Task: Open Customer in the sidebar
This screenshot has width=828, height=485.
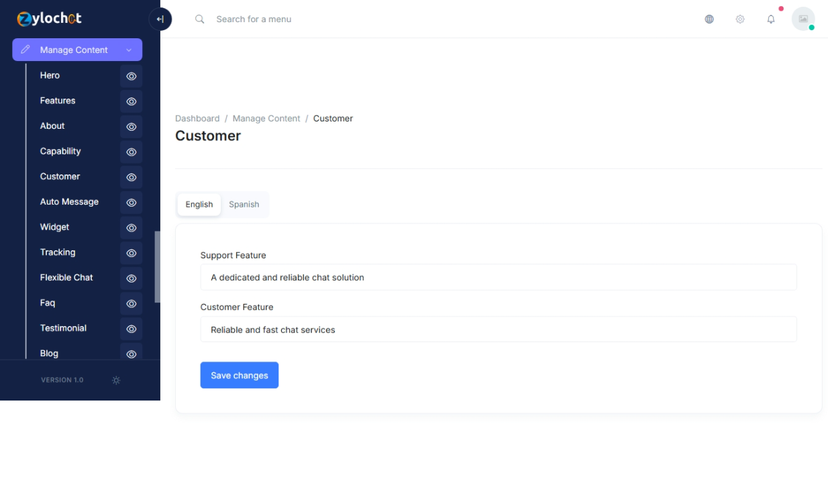Action: click(60, 176)
